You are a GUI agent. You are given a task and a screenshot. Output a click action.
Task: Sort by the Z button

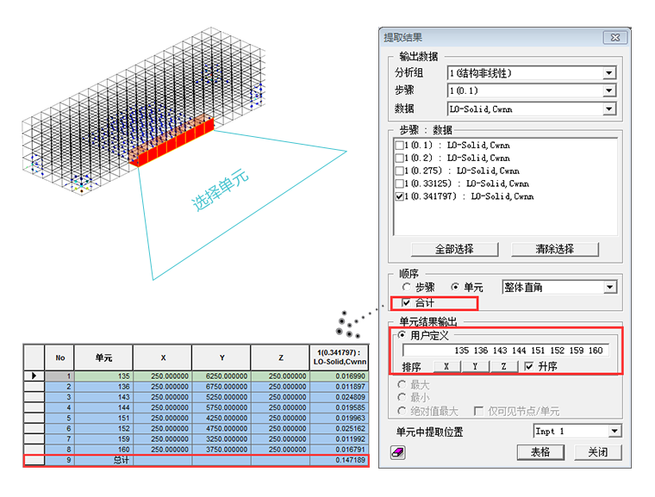tap(503, 367)
